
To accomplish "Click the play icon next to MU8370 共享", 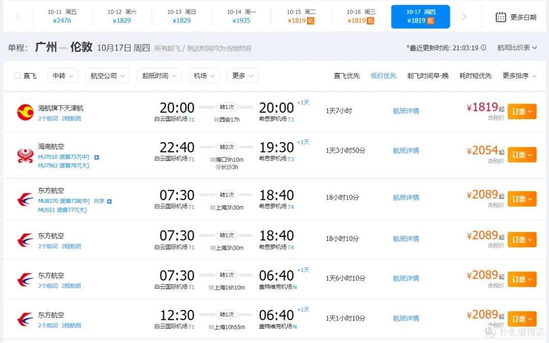I will pyautogui.click(x=109, y=201).
